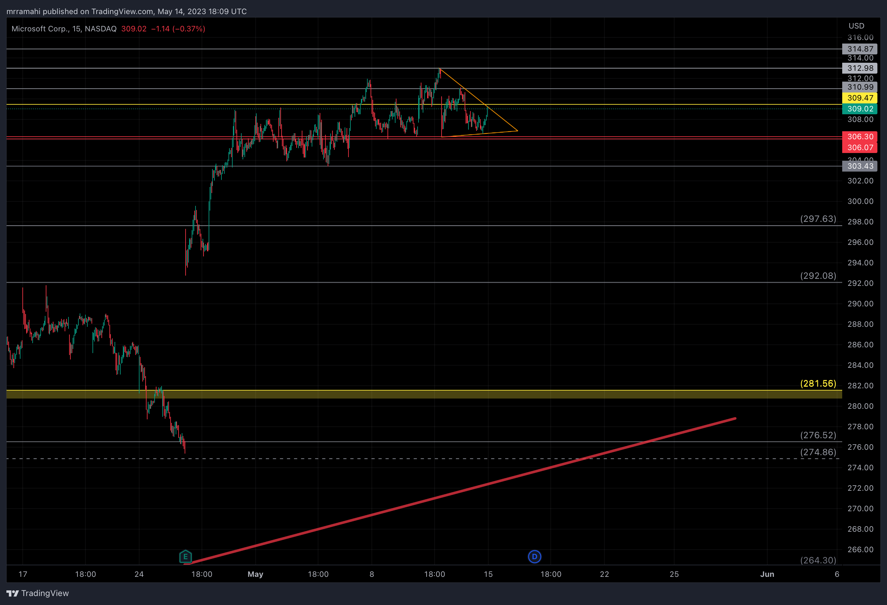Screen dimensions: 887x605
Task: Click the TradingView logo icon
Action: (12, 593)
